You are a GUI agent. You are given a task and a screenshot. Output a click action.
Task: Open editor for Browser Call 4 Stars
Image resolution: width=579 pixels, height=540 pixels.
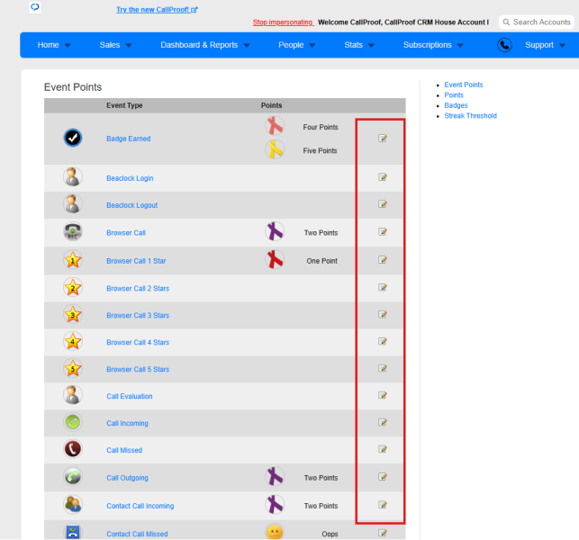tap(383, 341)
